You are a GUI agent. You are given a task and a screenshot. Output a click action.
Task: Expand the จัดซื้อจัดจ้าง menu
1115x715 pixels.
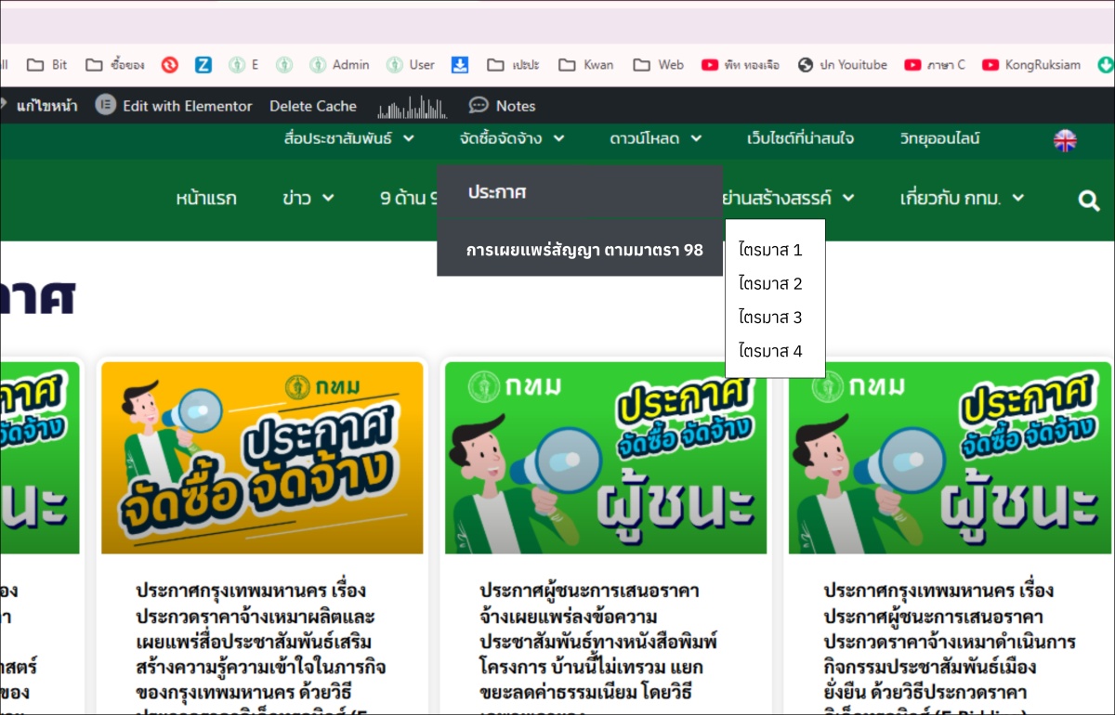click(x=512, y=139)
